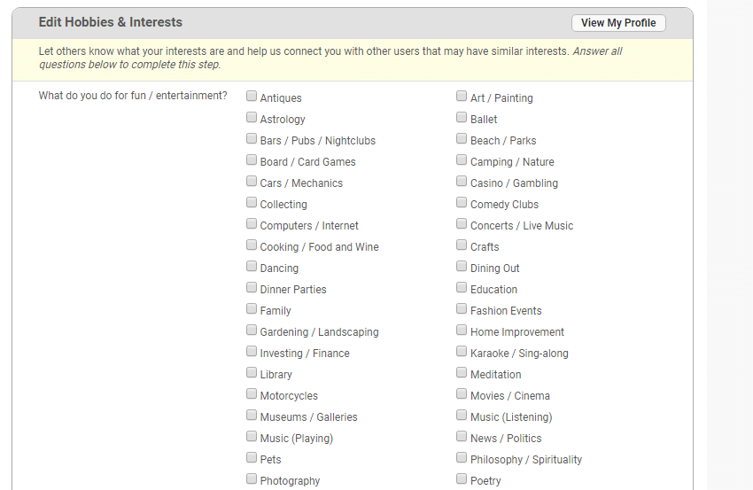Tick the Movies / Cinema checkbox
The height and width of the screenshot is (490, 753).
[462, 394]
